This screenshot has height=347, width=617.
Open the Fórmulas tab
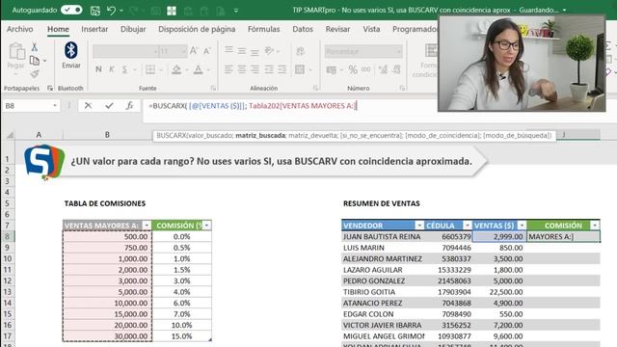[x=263, y=29]
